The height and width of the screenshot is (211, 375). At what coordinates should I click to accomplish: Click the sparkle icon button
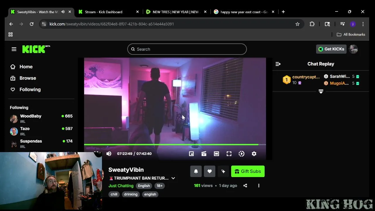tap(223, 171)
